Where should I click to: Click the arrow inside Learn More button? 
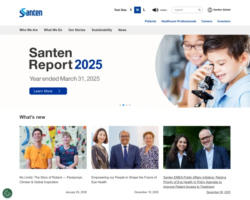(x=59, y=91)
